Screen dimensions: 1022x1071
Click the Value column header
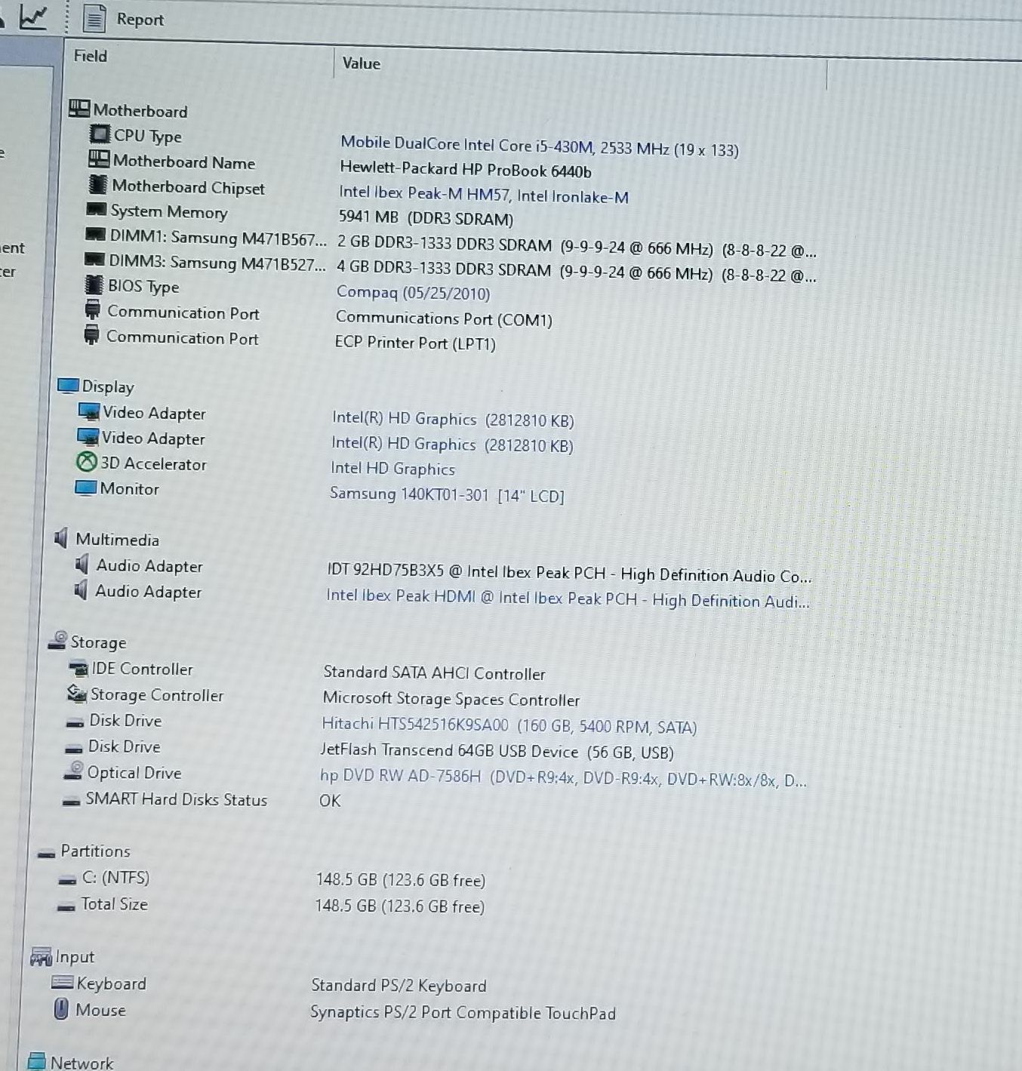pos(361,63)
